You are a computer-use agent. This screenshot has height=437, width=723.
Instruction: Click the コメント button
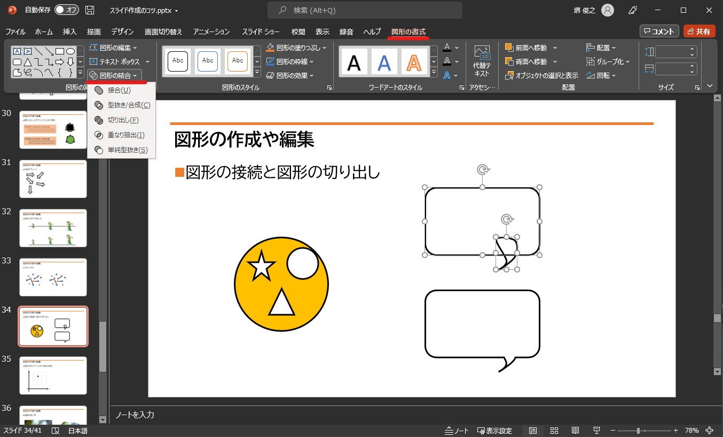[x=659, y=32]
